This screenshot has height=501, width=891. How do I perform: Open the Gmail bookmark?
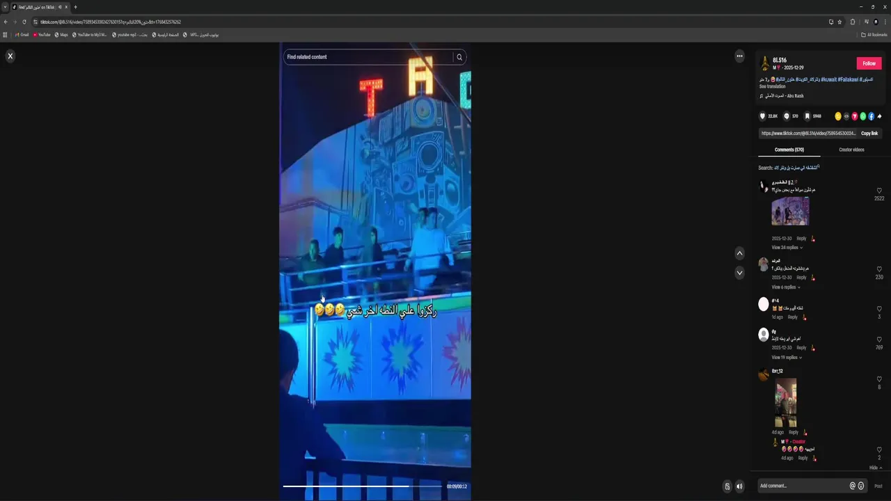click(22, 35)
